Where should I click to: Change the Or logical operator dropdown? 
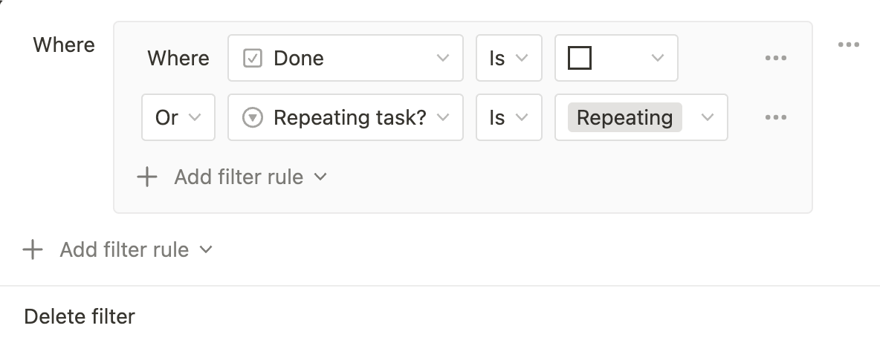click(178, 117)
